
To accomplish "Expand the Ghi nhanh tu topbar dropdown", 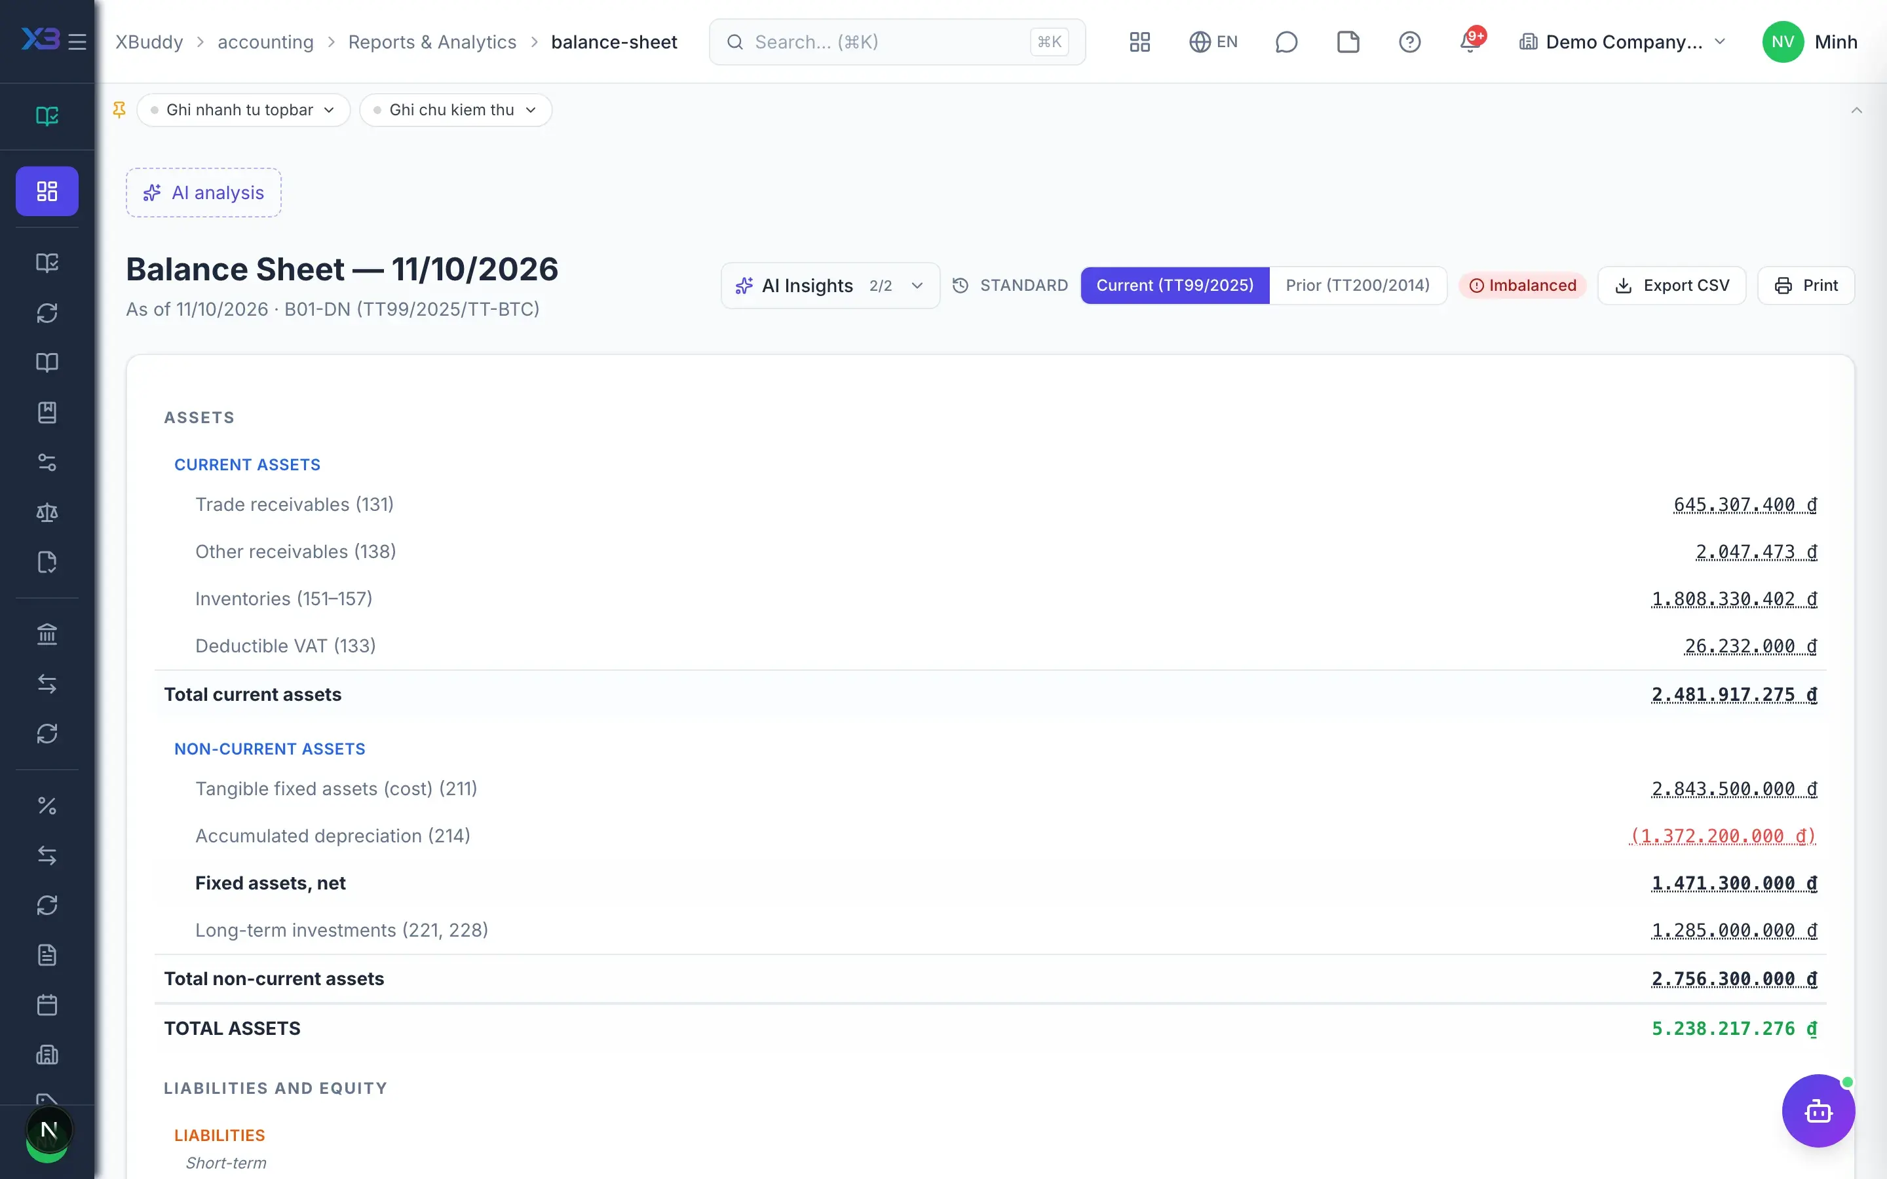I will point(243,110).
